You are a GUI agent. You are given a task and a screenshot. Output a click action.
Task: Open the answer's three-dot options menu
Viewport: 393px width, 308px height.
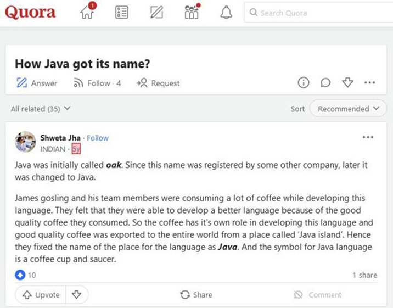coord(368,137)
